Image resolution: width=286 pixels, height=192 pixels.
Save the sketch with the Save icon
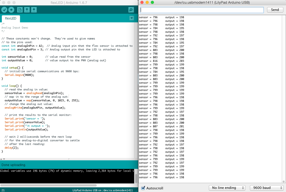click(34, 10)
